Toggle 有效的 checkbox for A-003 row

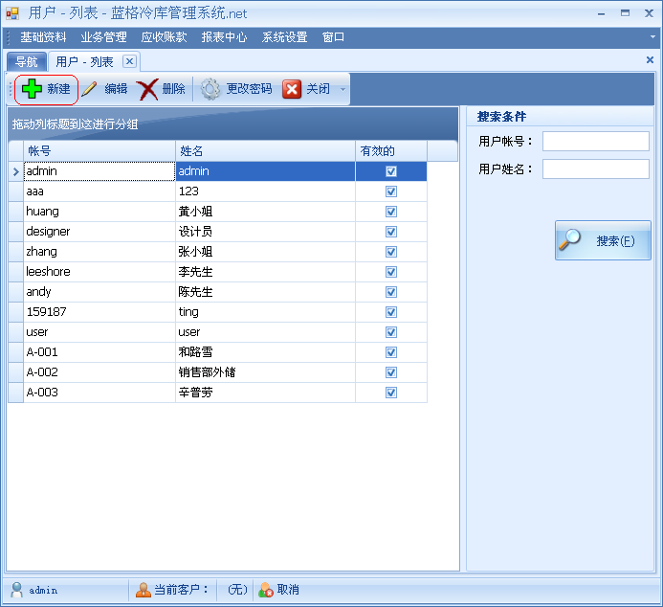(x=390, y=393)
